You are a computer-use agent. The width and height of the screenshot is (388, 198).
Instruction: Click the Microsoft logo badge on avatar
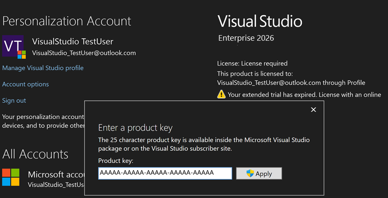pos(21,54)
